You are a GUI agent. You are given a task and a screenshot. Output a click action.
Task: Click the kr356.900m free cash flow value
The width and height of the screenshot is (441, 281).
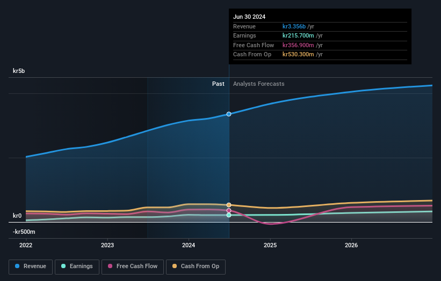point(298,45)
